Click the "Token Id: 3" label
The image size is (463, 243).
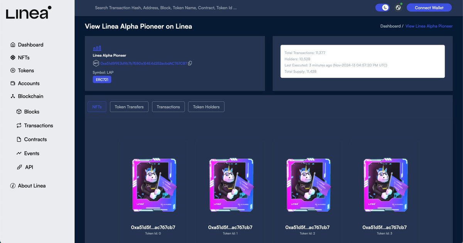click(x=385, y=234)
